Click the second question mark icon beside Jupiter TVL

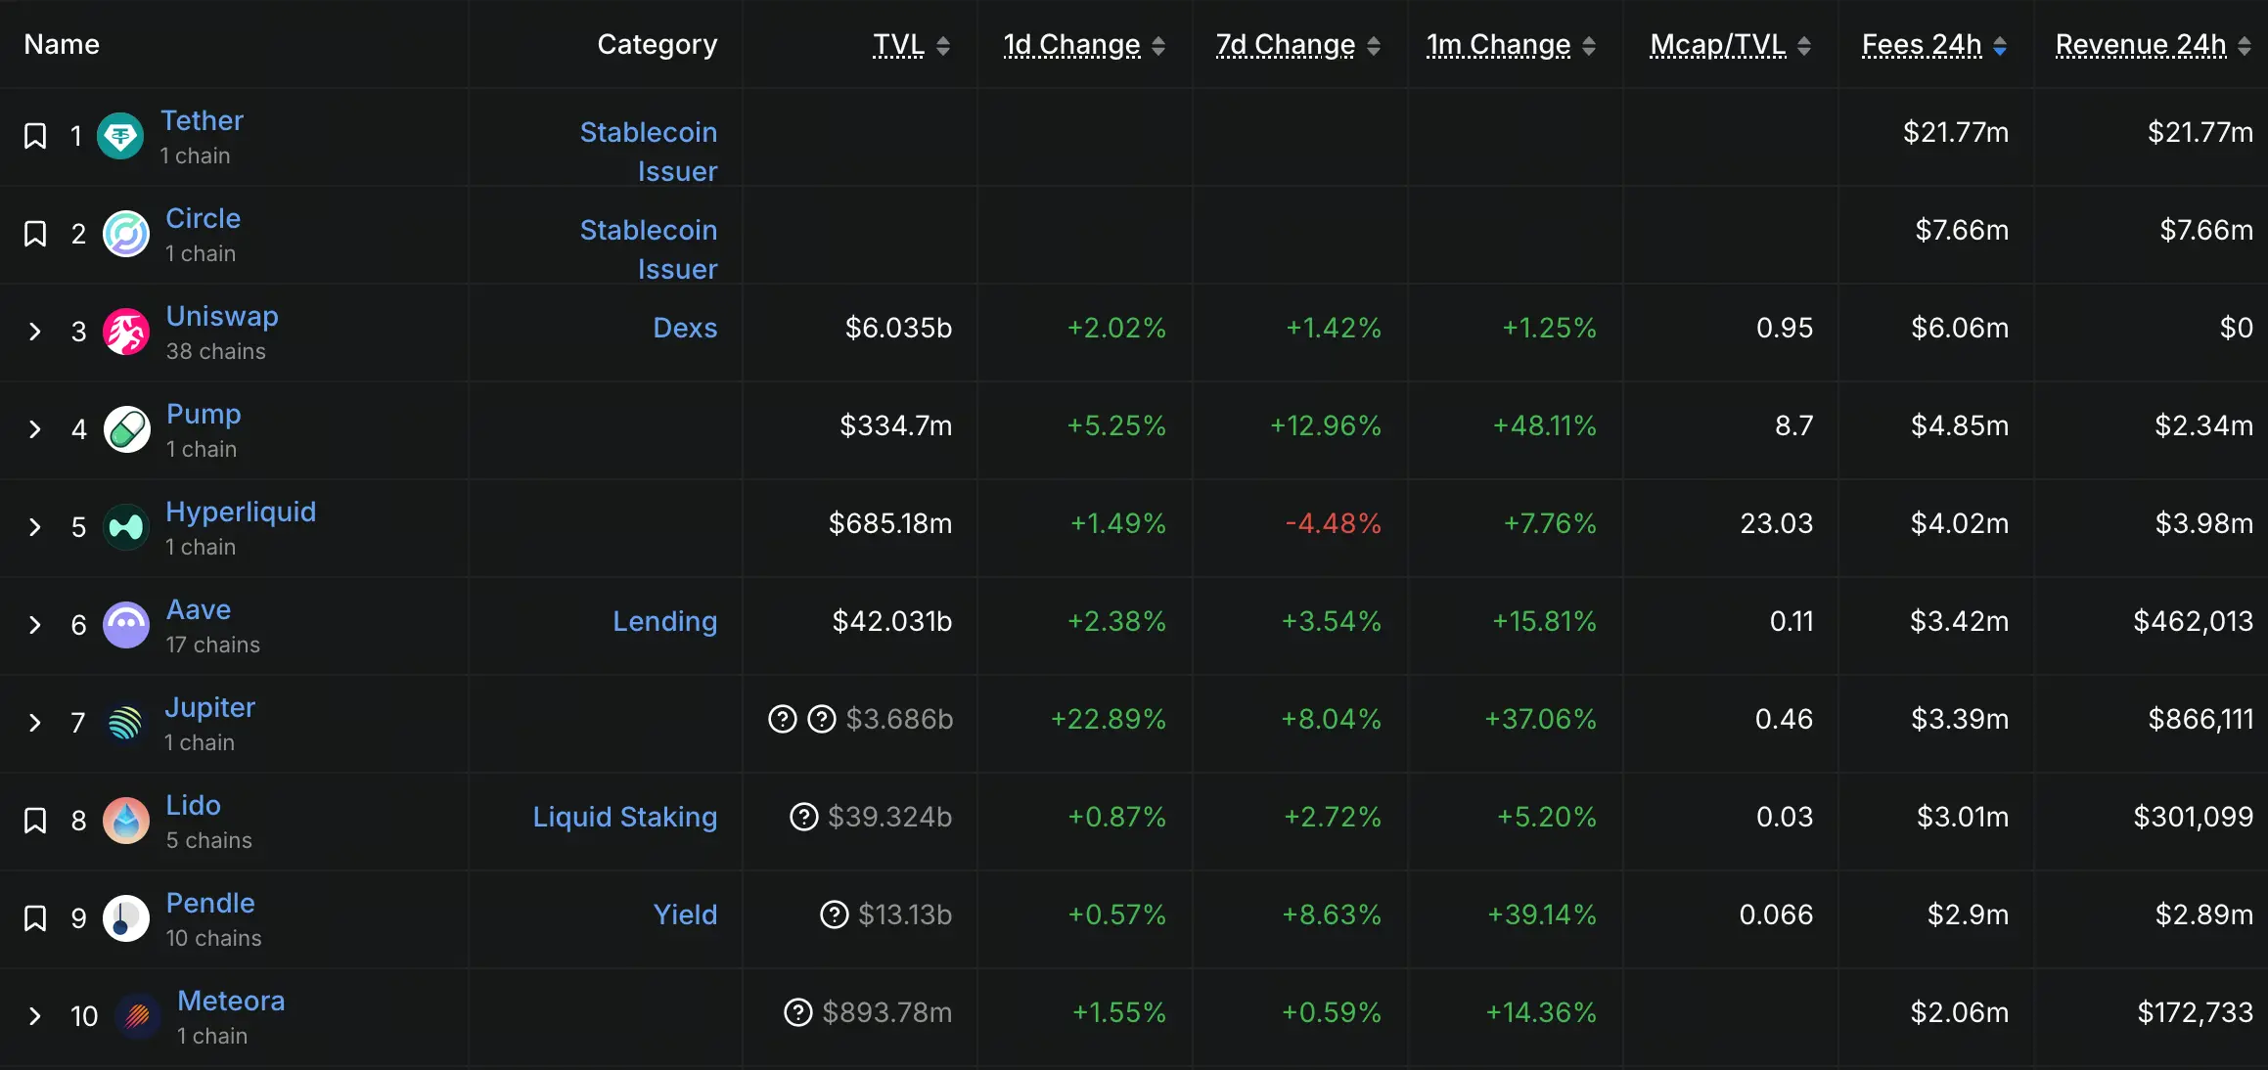click(x=822, y=719)
